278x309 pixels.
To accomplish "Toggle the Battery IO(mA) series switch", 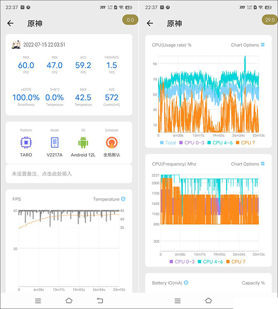I will pyautogui.click(x=186, y=283).
